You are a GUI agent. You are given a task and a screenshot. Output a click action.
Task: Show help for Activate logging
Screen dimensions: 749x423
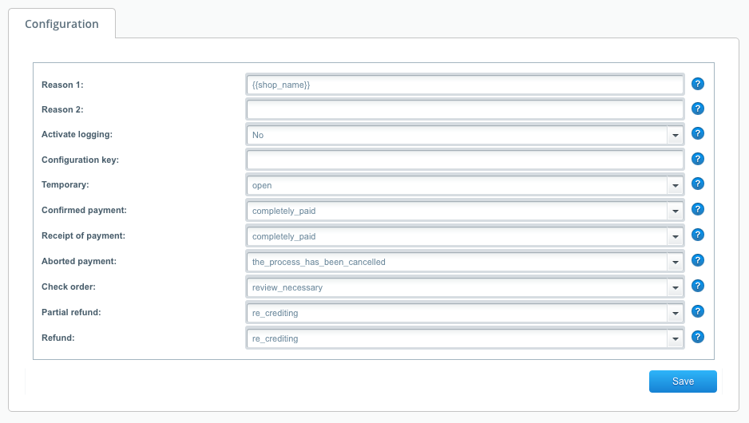pos(697,134)
